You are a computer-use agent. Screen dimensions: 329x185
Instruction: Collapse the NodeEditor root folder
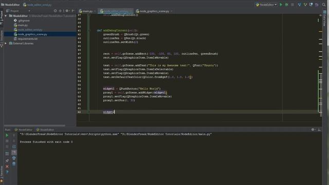click(6, 16)
